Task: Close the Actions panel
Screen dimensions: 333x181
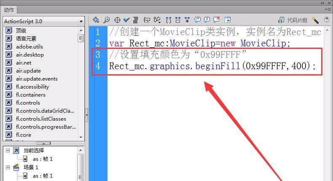Action: coord(329,3)
